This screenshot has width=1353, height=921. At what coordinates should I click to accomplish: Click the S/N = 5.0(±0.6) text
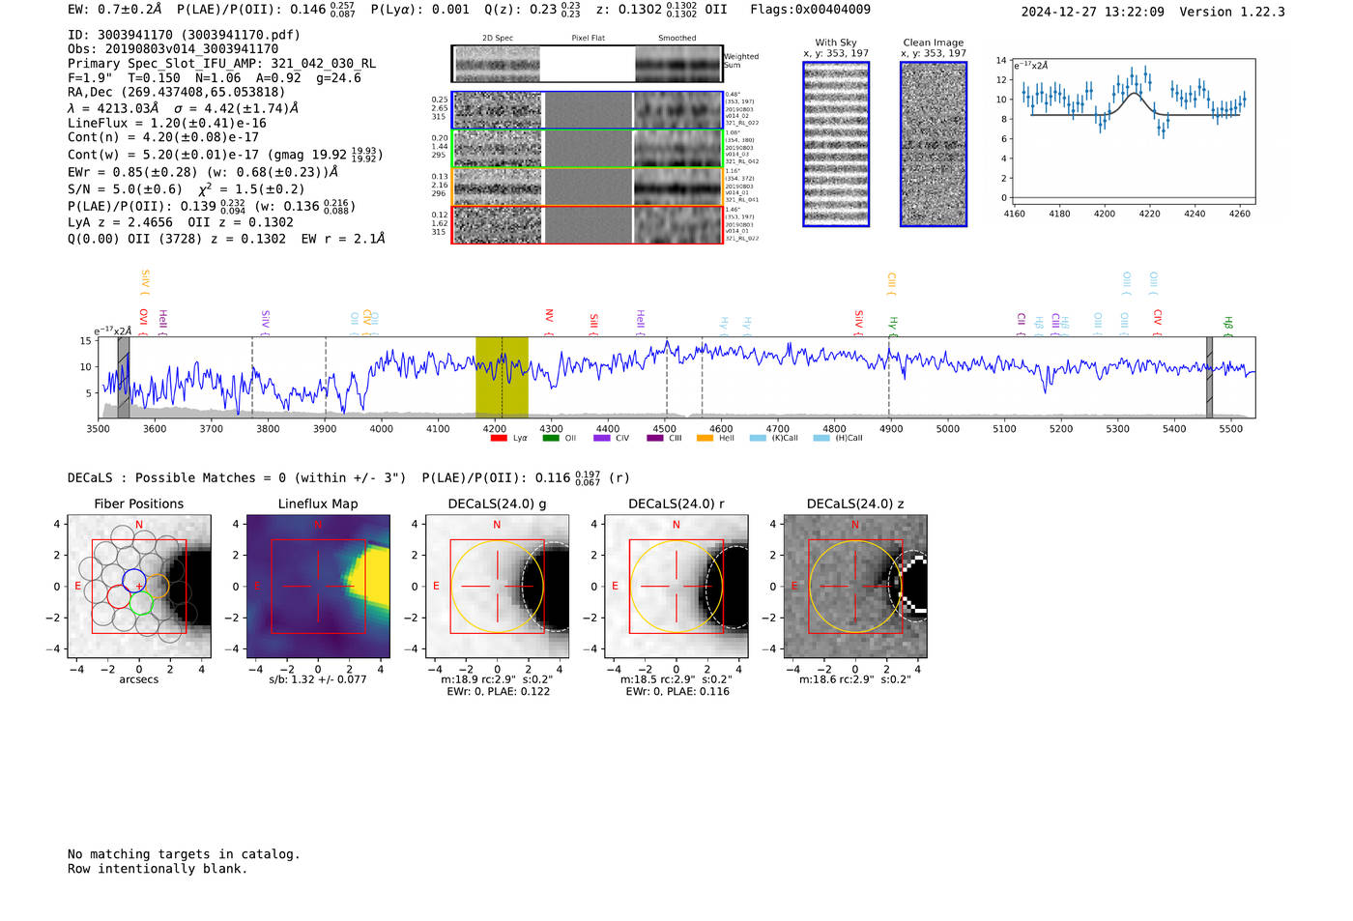(x=125, y=189)
